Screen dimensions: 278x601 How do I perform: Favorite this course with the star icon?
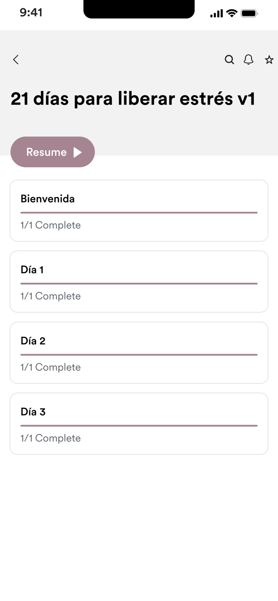(x=269, y=60)
